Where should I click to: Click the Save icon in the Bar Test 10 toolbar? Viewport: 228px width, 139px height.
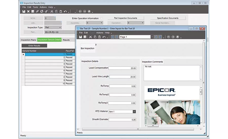[80, 37]
